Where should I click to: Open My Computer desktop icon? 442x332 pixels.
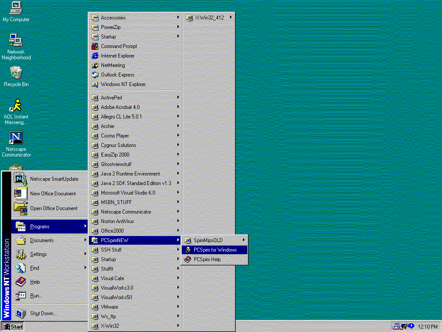coord(16,8)
